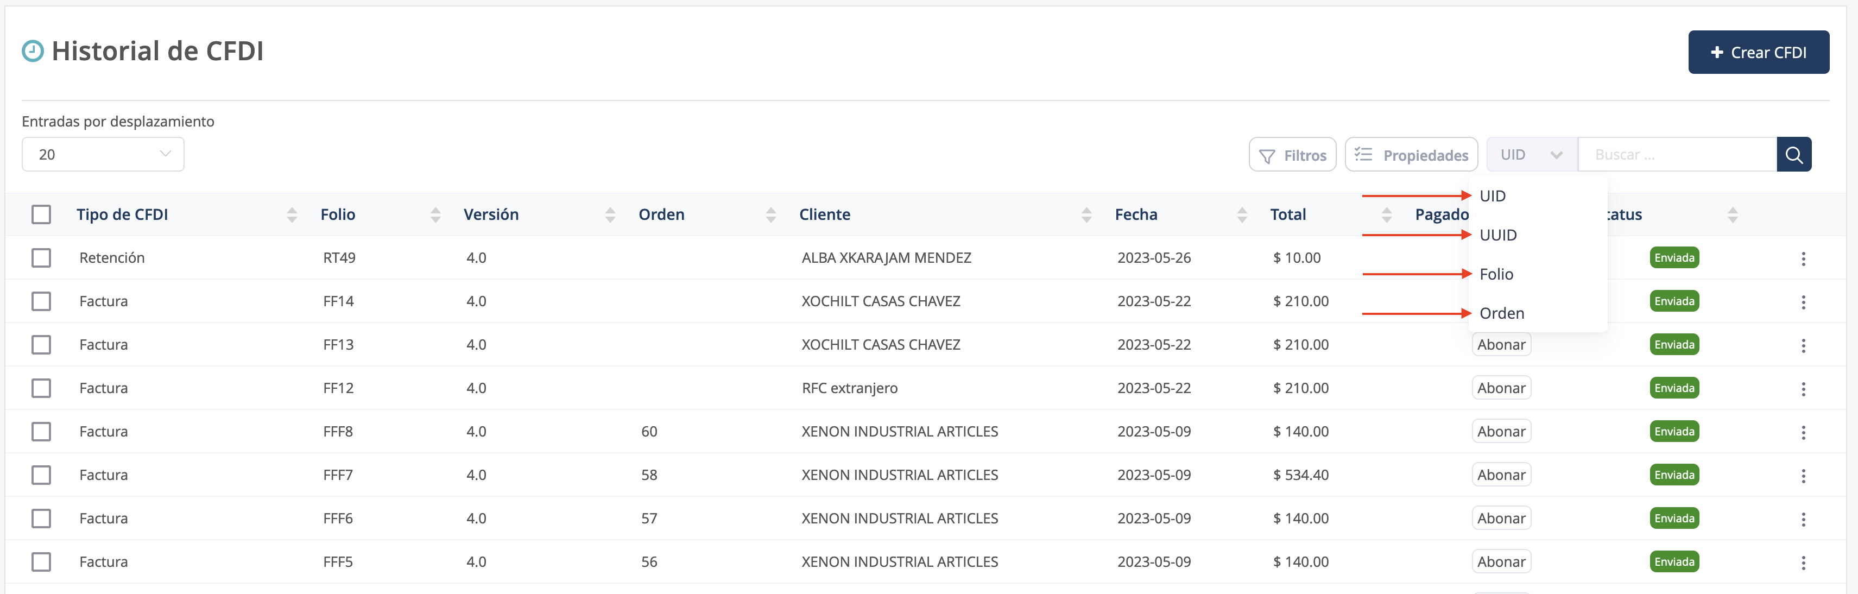Focus the Buscar search input
This screenshot has width=1858, height=594.
tap(1677, 154)
